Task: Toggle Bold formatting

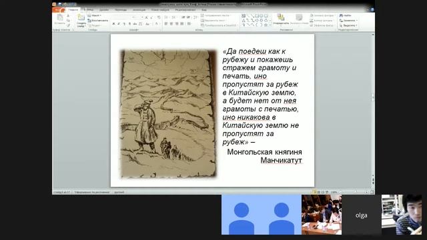Action: click(x=113, y=24)
